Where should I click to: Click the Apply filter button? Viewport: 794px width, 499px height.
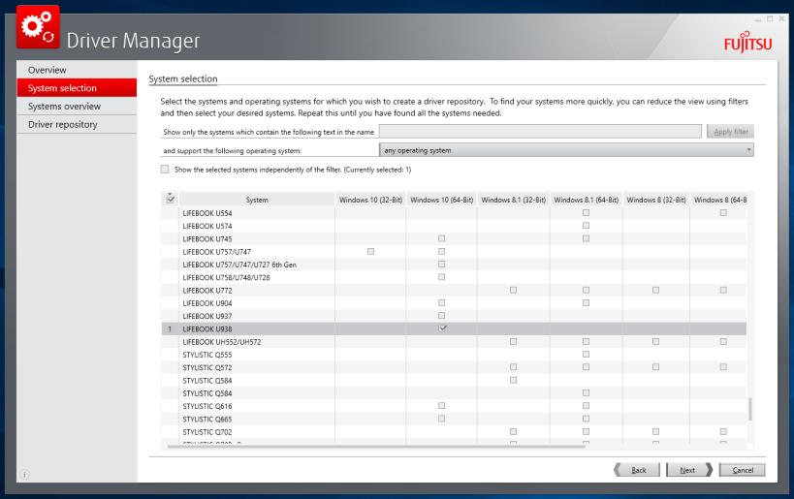tap(730, 132)
